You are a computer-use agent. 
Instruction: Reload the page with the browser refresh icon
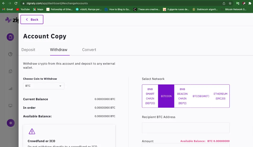tap(16, 3)
